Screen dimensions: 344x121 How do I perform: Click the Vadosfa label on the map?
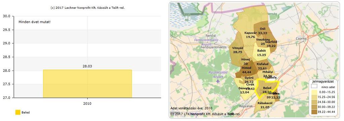click(x=270, y=78)
